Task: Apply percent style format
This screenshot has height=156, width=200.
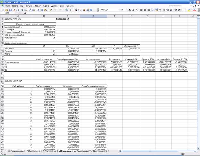Action: click(160, 10)
